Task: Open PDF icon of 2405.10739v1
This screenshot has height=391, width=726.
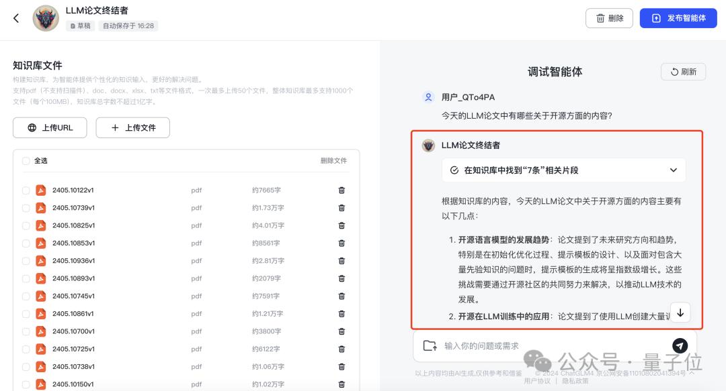Action: coord(40,208)
